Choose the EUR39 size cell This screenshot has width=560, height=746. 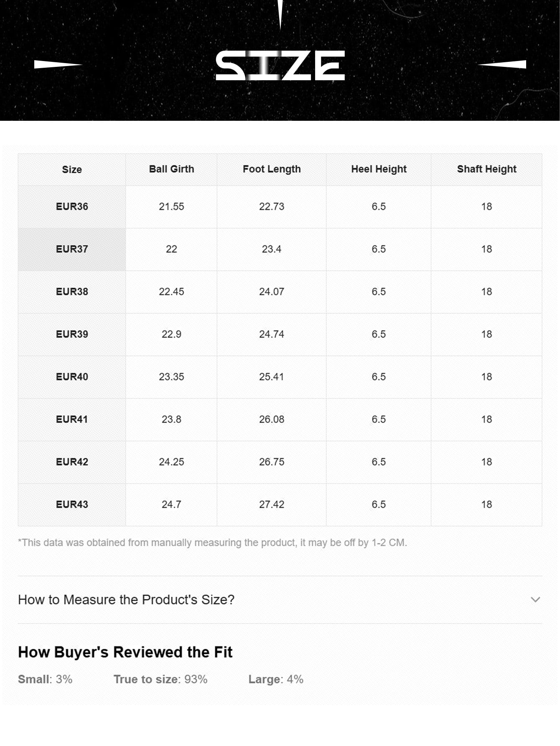click(x=72, y=334)
